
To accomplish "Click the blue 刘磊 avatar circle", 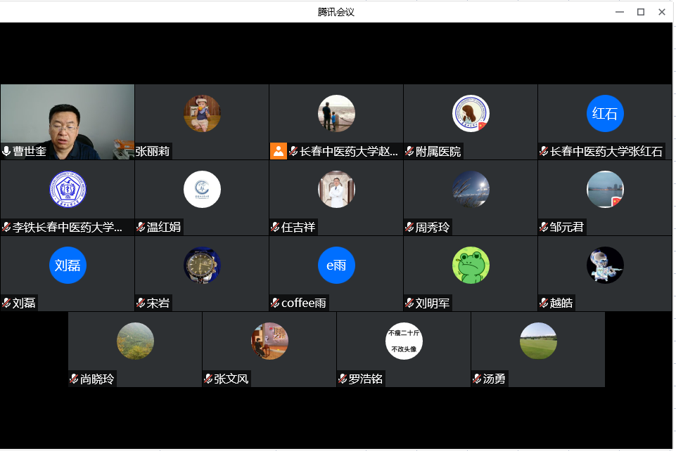I will point(68,265).
